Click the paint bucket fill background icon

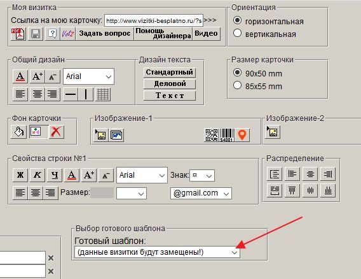coord(18,132)
